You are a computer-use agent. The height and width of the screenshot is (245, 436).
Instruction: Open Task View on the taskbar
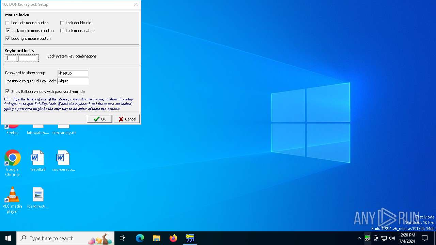(123, 238)
